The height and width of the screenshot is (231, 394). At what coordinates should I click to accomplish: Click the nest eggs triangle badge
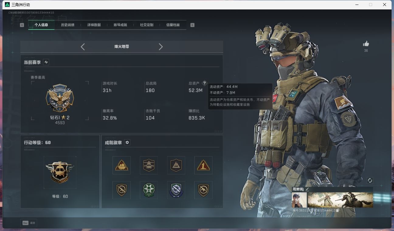click(122, 165)
